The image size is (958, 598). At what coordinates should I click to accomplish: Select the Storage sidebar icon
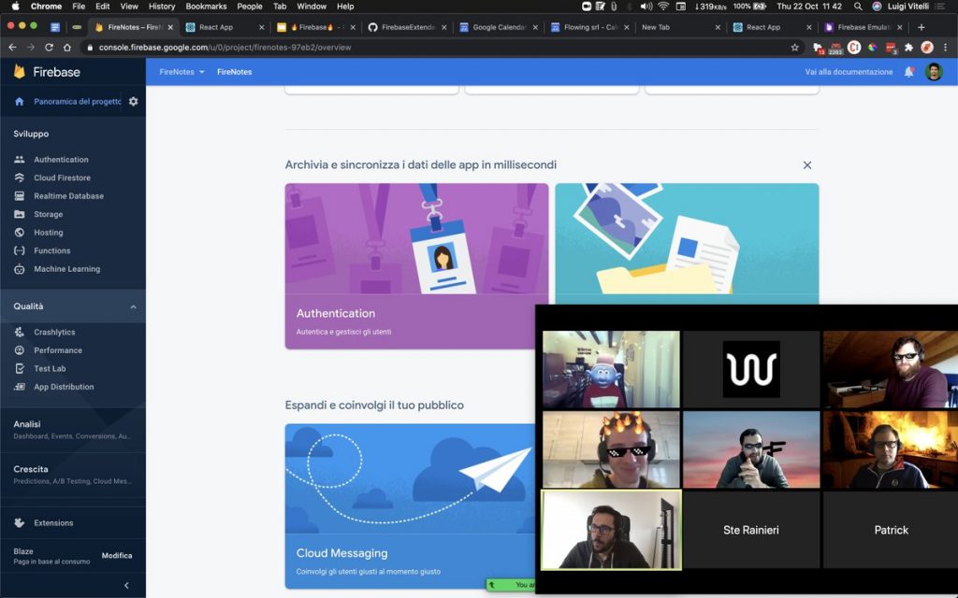pyautogui.click(x=20, y=214)
